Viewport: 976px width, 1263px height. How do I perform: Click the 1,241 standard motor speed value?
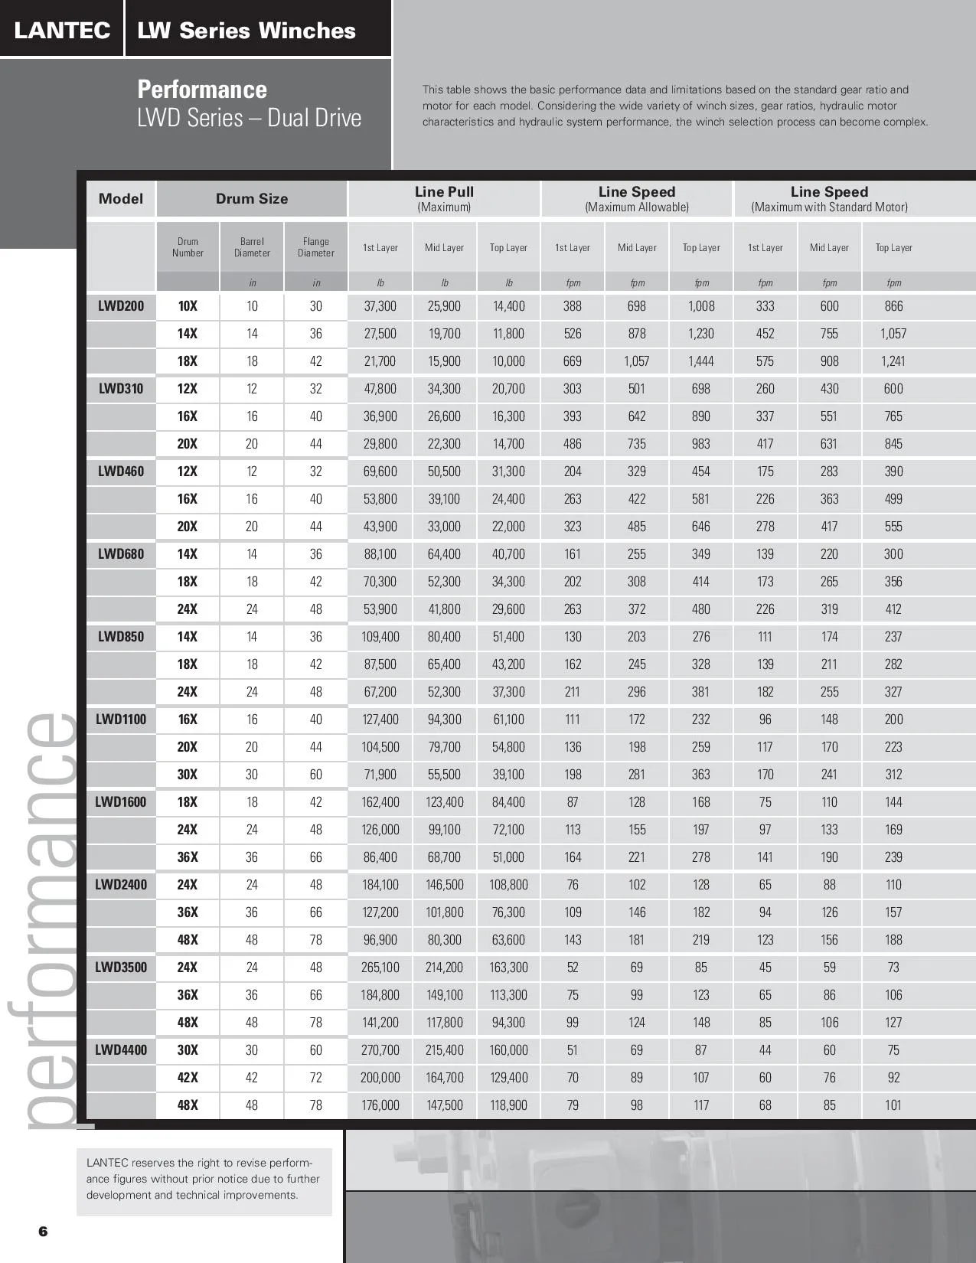click(893, 361)
